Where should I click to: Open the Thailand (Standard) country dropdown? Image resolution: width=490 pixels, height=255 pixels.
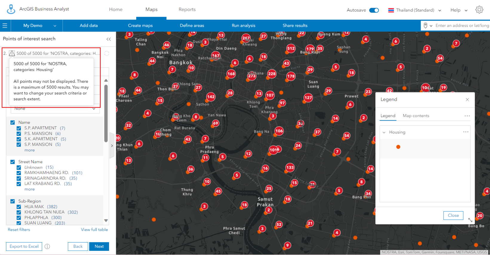pos(415,10)
